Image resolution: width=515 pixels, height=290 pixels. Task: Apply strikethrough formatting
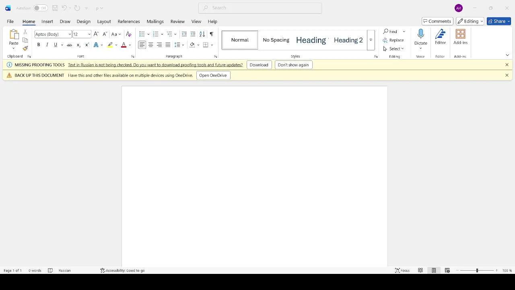[x=70, y=45]
